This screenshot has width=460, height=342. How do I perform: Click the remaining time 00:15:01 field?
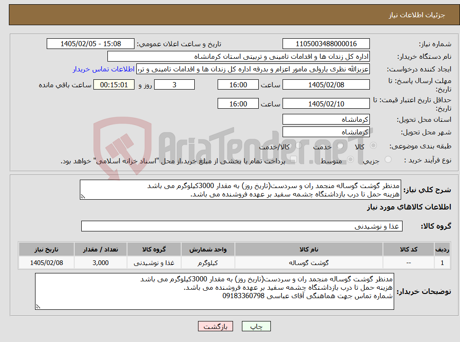click(x=114, y=85)
